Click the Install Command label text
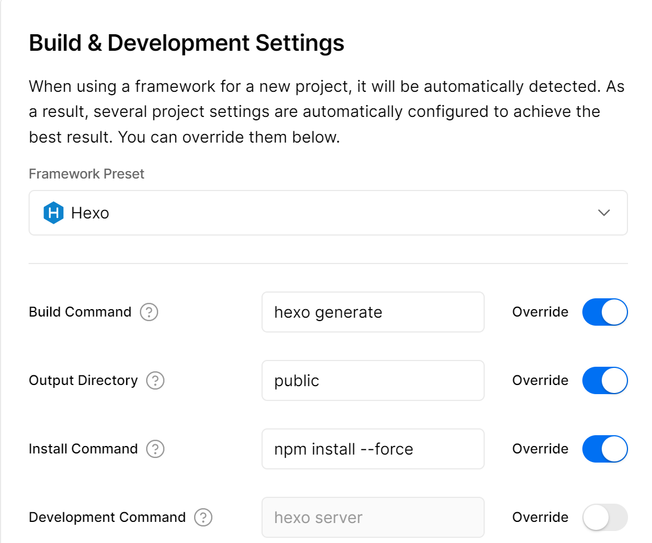Image resolution: width=652 pixels, height=543 pixels. click(x=83, y=449)
